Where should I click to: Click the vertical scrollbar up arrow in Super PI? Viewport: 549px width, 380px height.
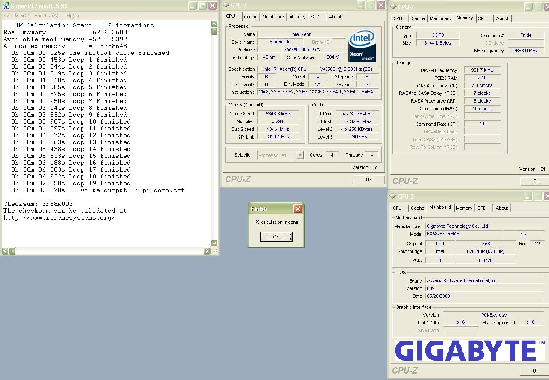coord(214,24)
